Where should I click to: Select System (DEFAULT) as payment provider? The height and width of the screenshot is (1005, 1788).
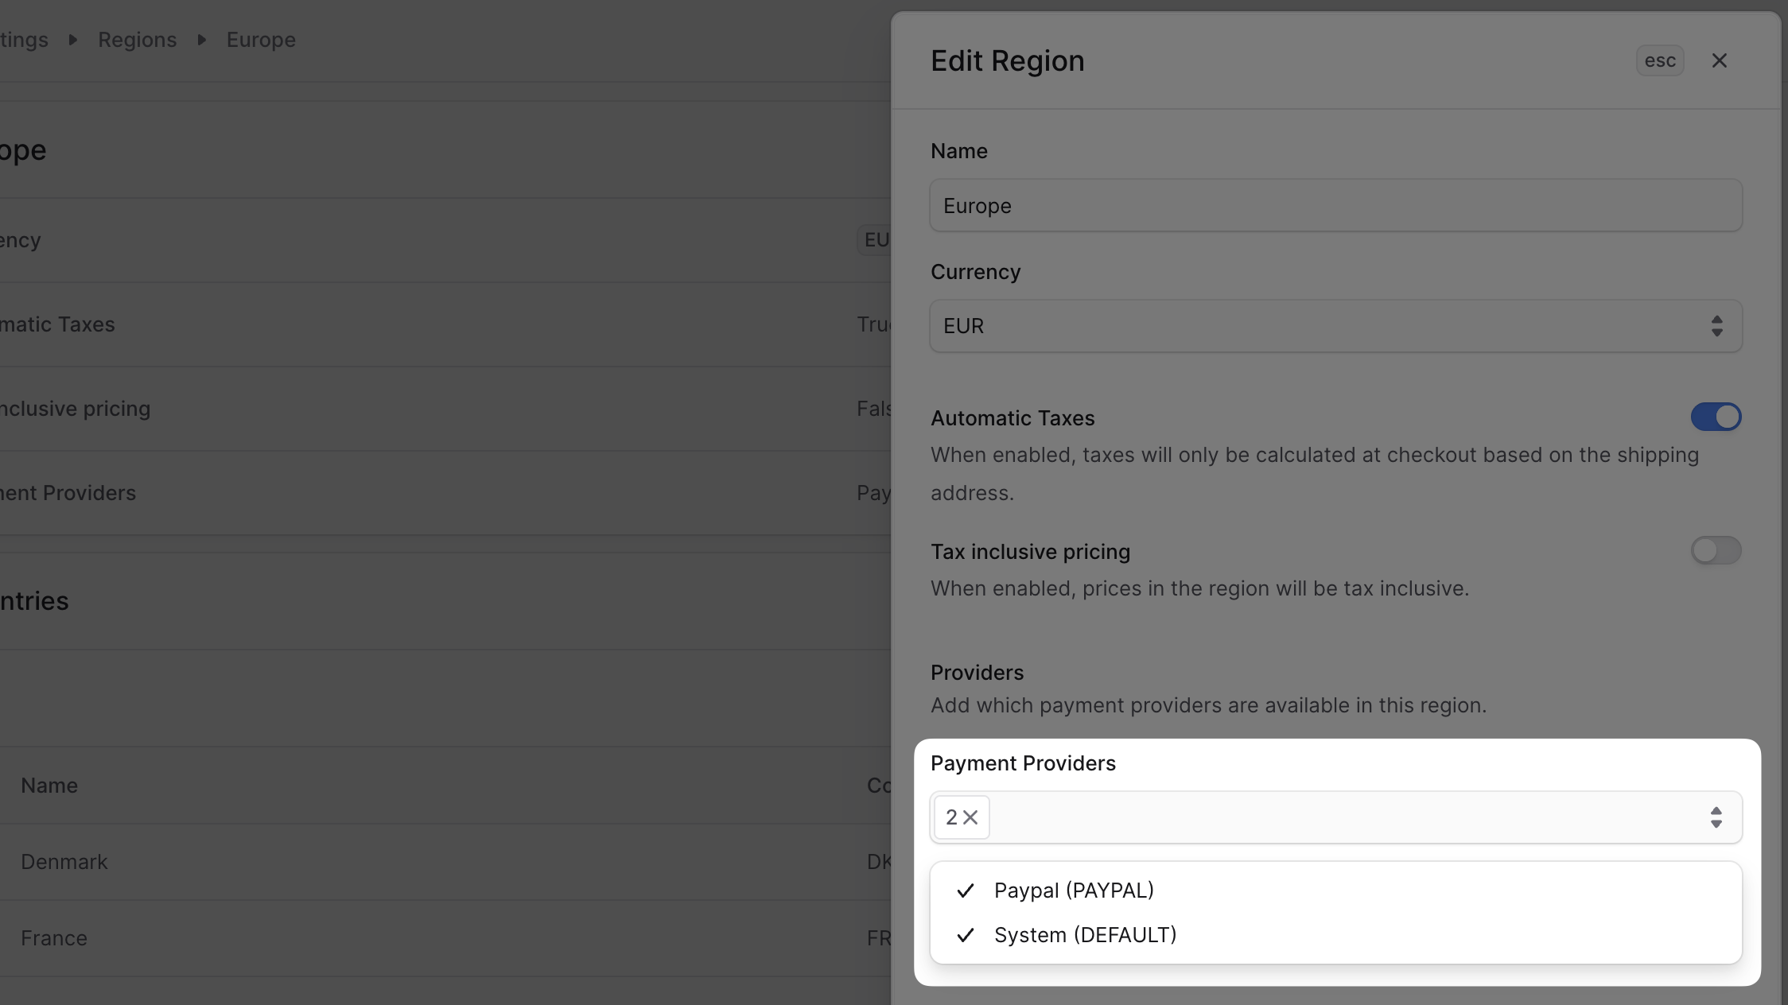[1086, 935]
